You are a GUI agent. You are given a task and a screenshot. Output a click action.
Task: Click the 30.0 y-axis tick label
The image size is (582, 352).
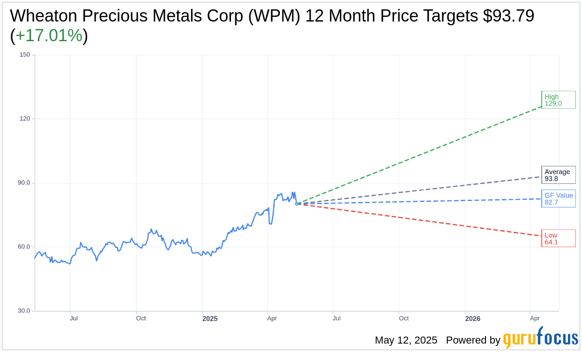point(23,311)
